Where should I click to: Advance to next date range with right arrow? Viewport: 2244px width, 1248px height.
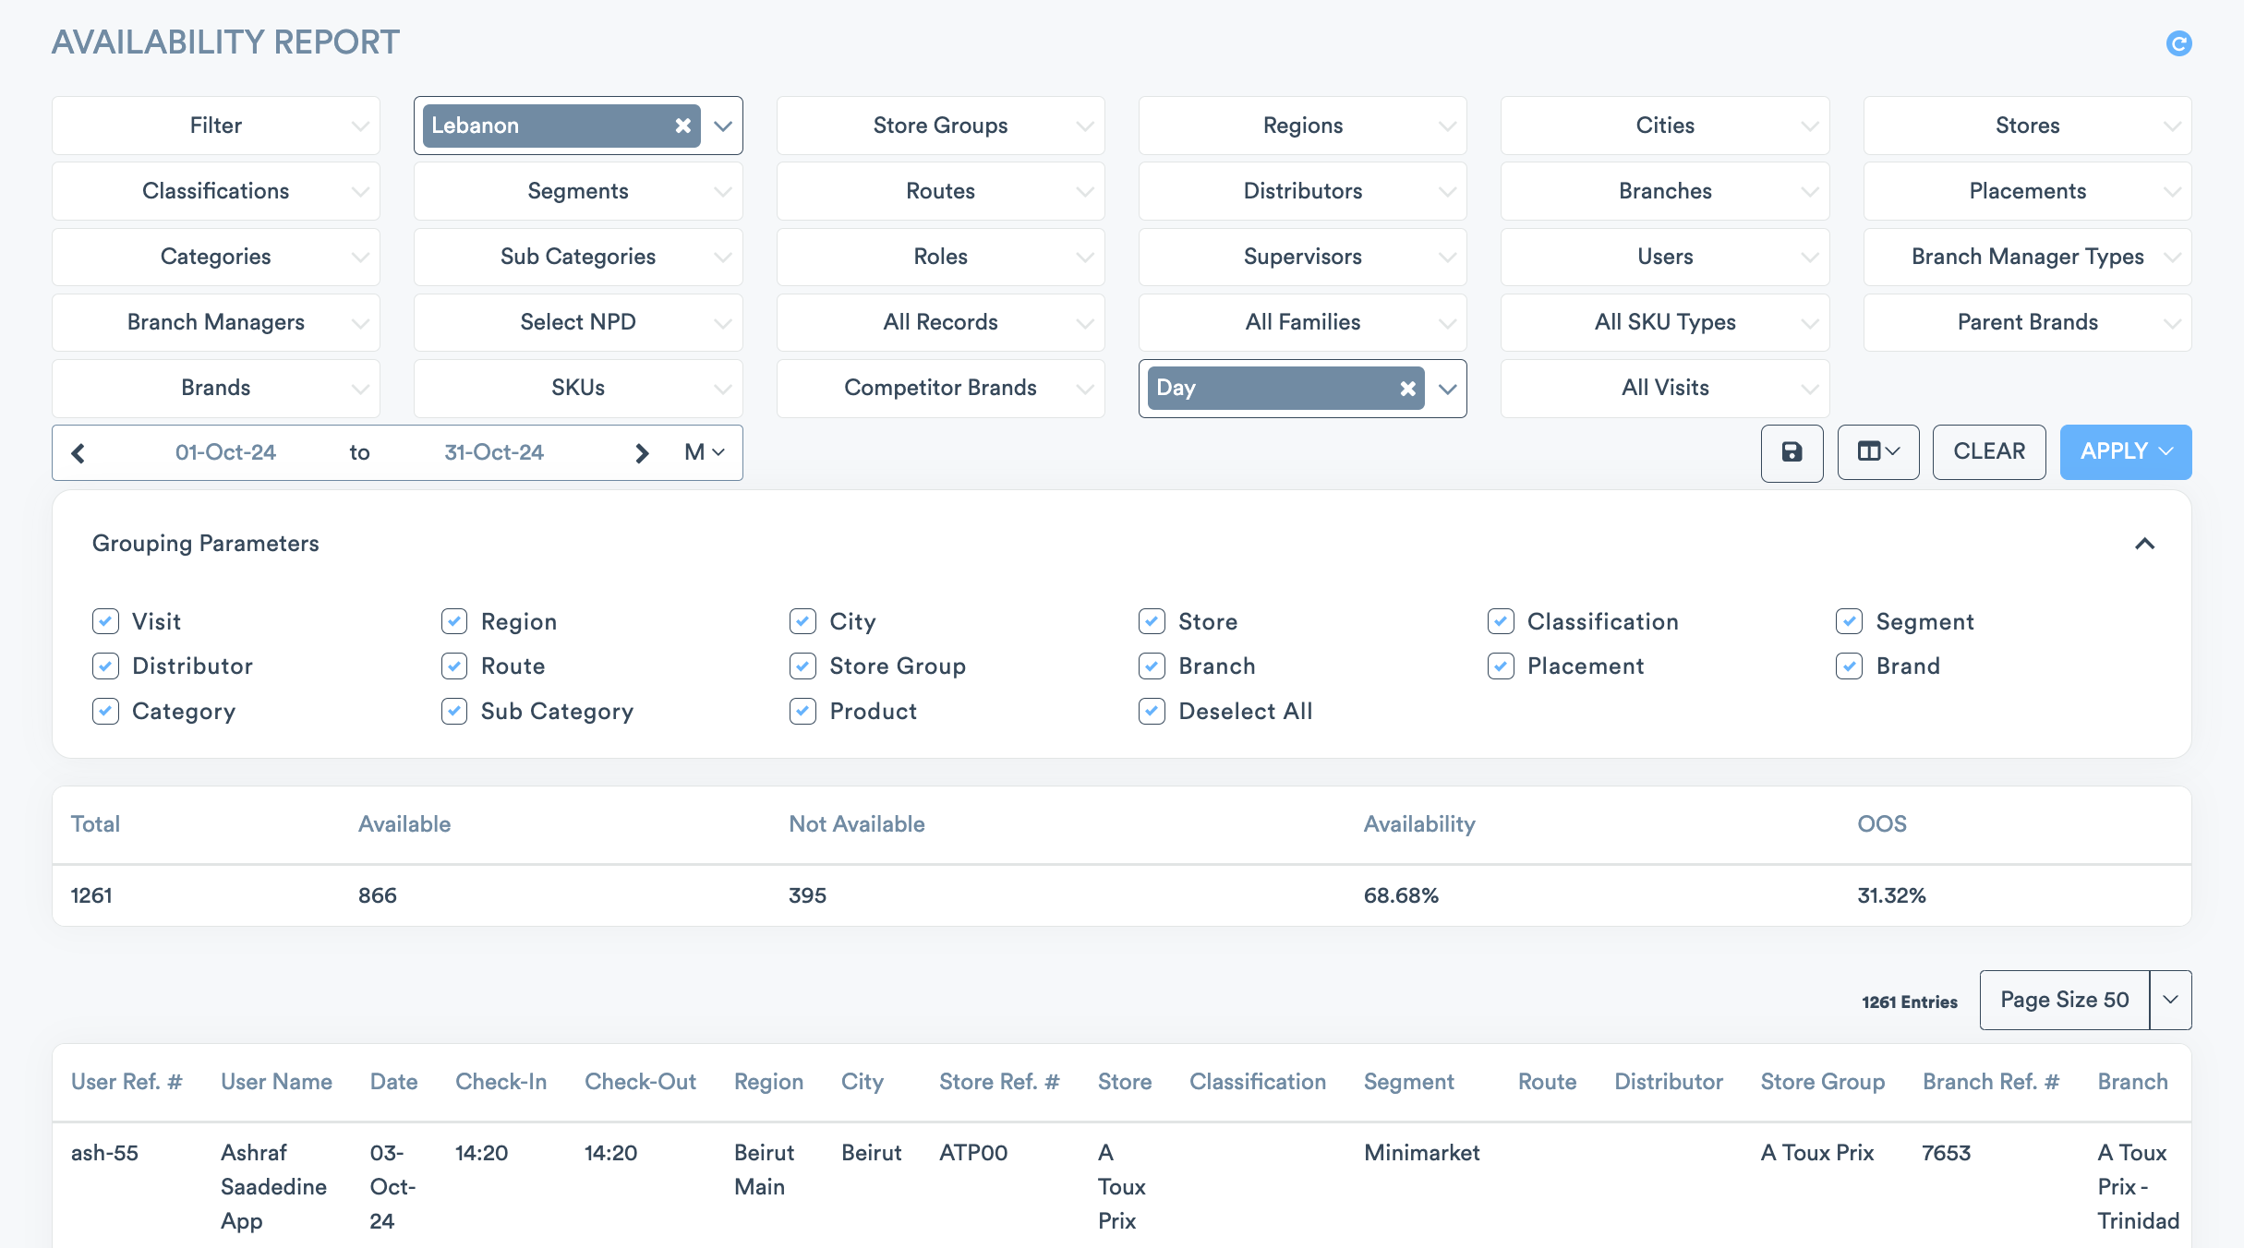click(643, 453)
